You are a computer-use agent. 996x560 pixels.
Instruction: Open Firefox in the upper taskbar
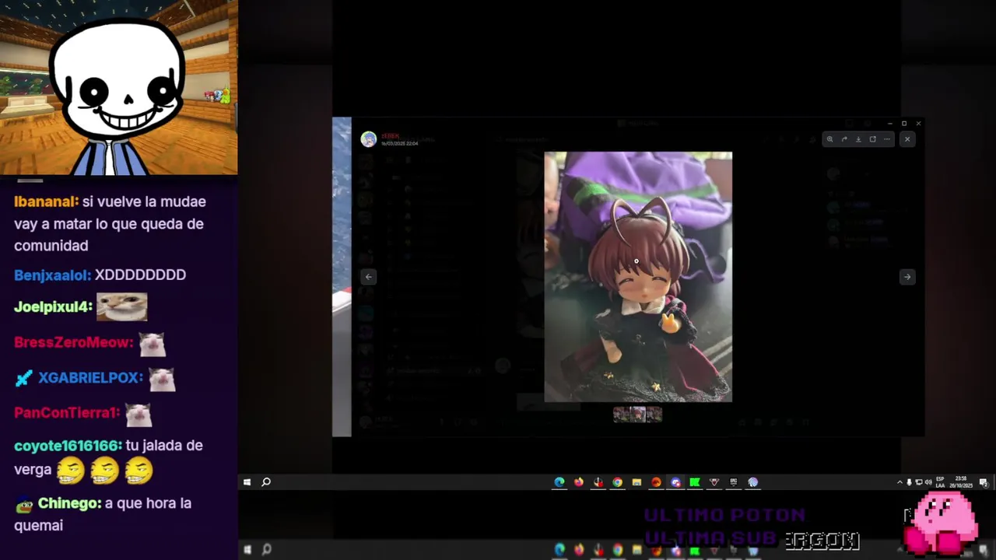click(x=579, y=482)
